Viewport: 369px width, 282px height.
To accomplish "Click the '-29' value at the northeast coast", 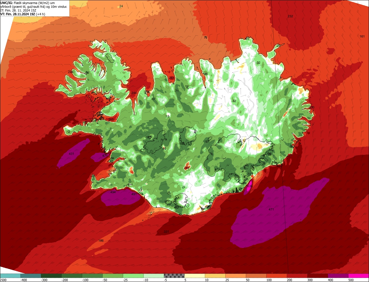I will click(x=278, y=46).
